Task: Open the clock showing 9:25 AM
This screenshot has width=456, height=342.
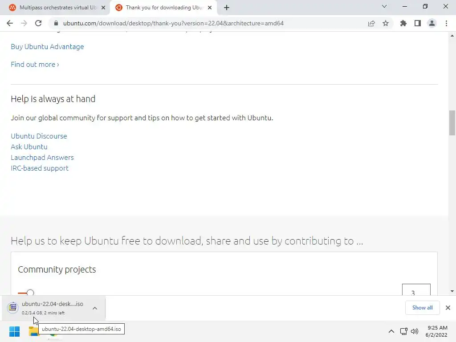Action: tap(436, 331)
